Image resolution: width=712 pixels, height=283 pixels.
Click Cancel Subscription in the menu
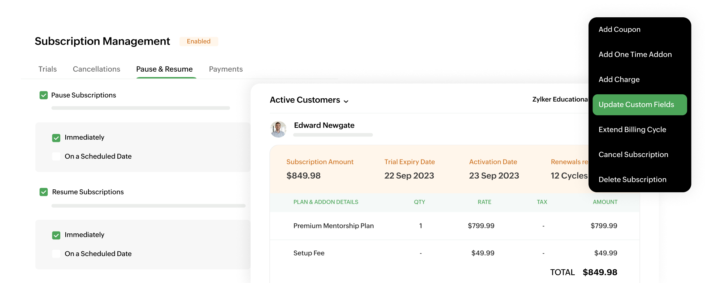click(x=633, y=154)
